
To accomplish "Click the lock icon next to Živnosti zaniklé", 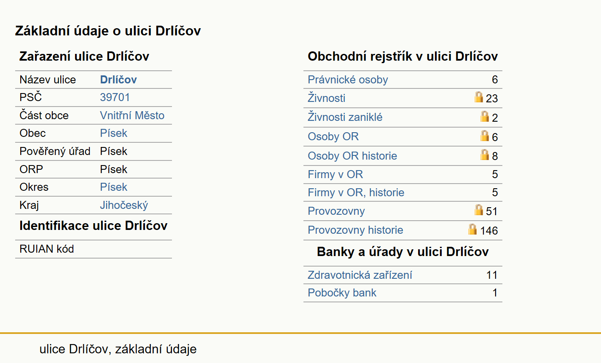I will pos(485,116).
